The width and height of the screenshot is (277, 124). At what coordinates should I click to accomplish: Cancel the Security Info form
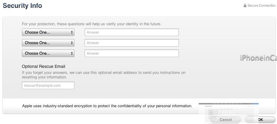tap(226, 120)
